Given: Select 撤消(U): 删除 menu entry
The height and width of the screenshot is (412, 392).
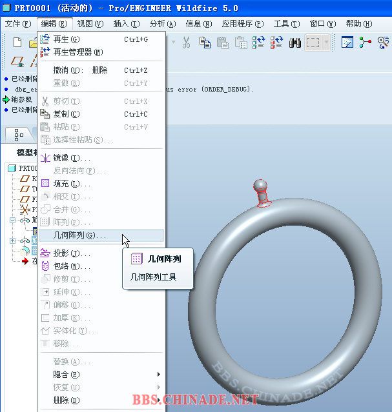Looking at the screenshot, I should (101, 70).
